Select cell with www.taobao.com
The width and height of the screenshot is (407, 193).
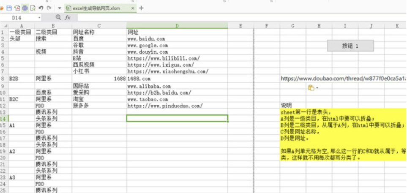tap(177, 99)
